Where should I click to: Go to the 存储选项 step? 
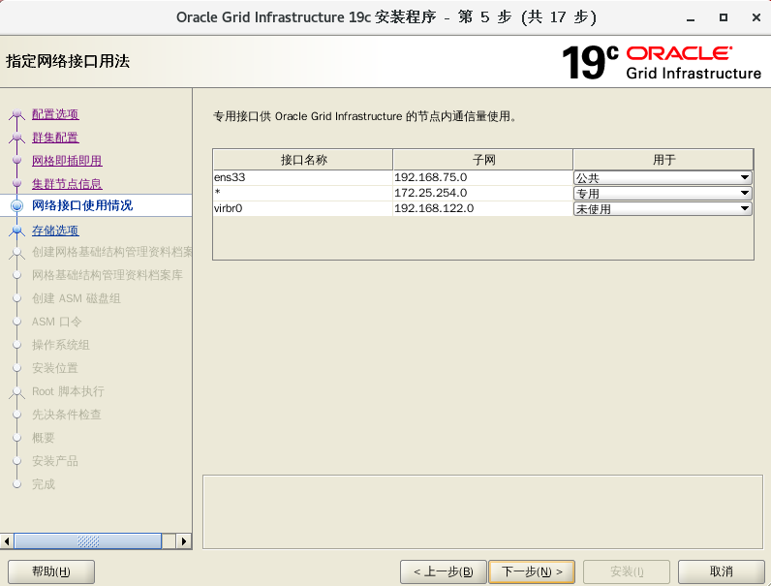click(55, 231)
